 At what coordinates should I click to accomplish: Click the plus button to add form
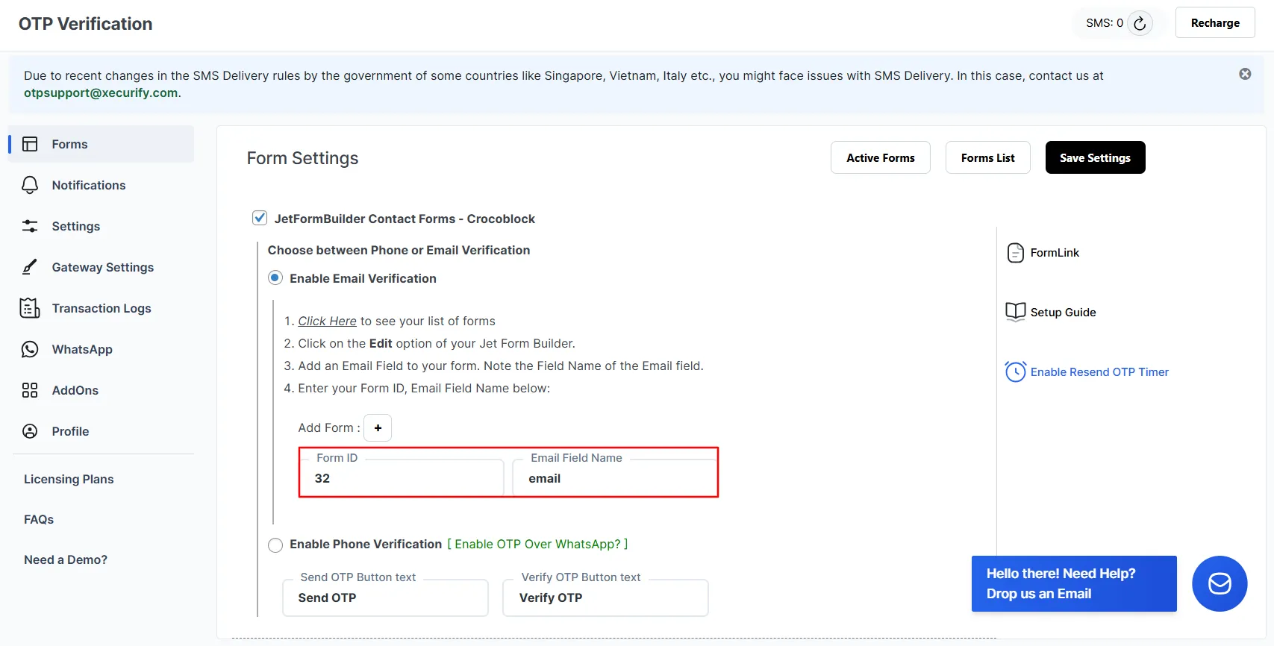378,427
